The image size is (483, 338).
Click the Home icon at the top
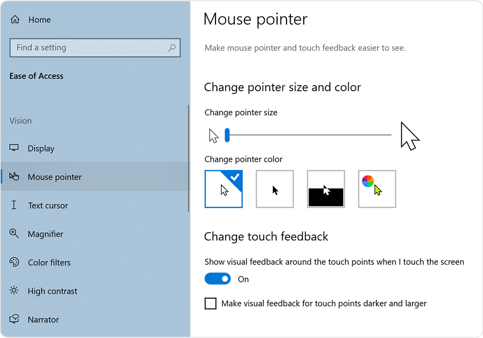point(15,19)
